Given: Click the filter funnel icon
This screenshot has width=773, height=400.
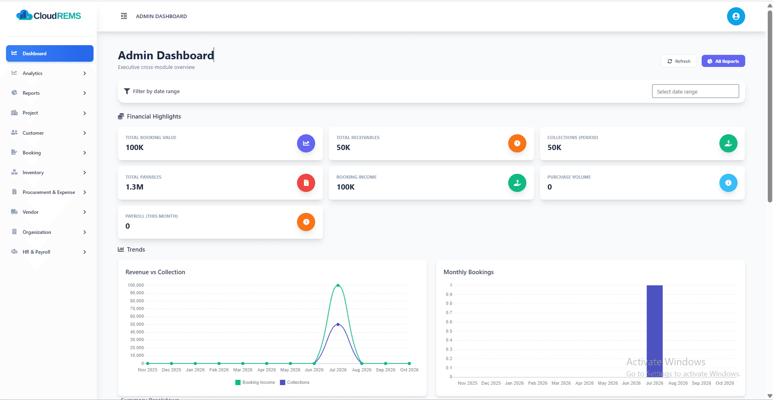Looking at the screenshot, I should click(127, 91).
